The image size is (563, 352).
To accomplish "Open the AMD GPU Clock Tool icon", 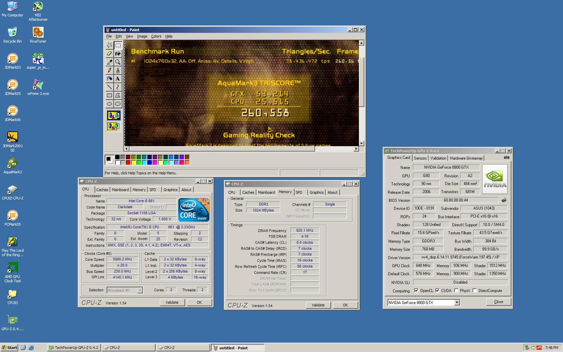I will 12,273.
